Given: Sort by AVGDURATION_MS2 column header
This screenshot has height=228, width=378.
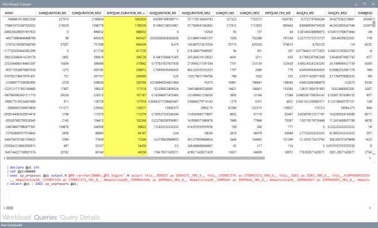Looking at the screenshot, I should click(x=196, y=13).
